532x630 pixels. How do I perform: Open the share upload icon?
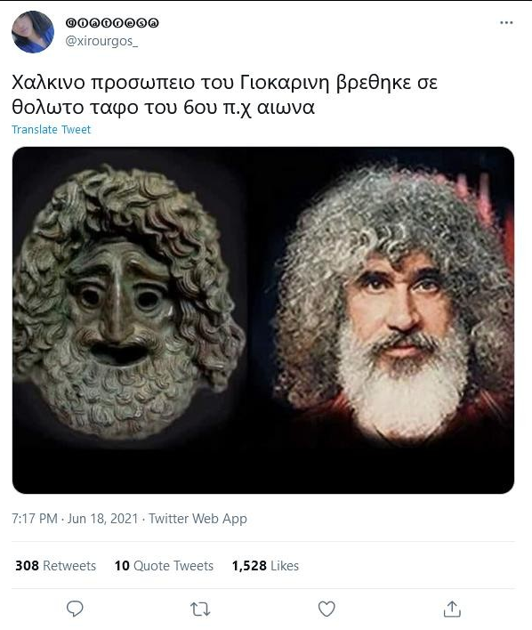[452, 609]
